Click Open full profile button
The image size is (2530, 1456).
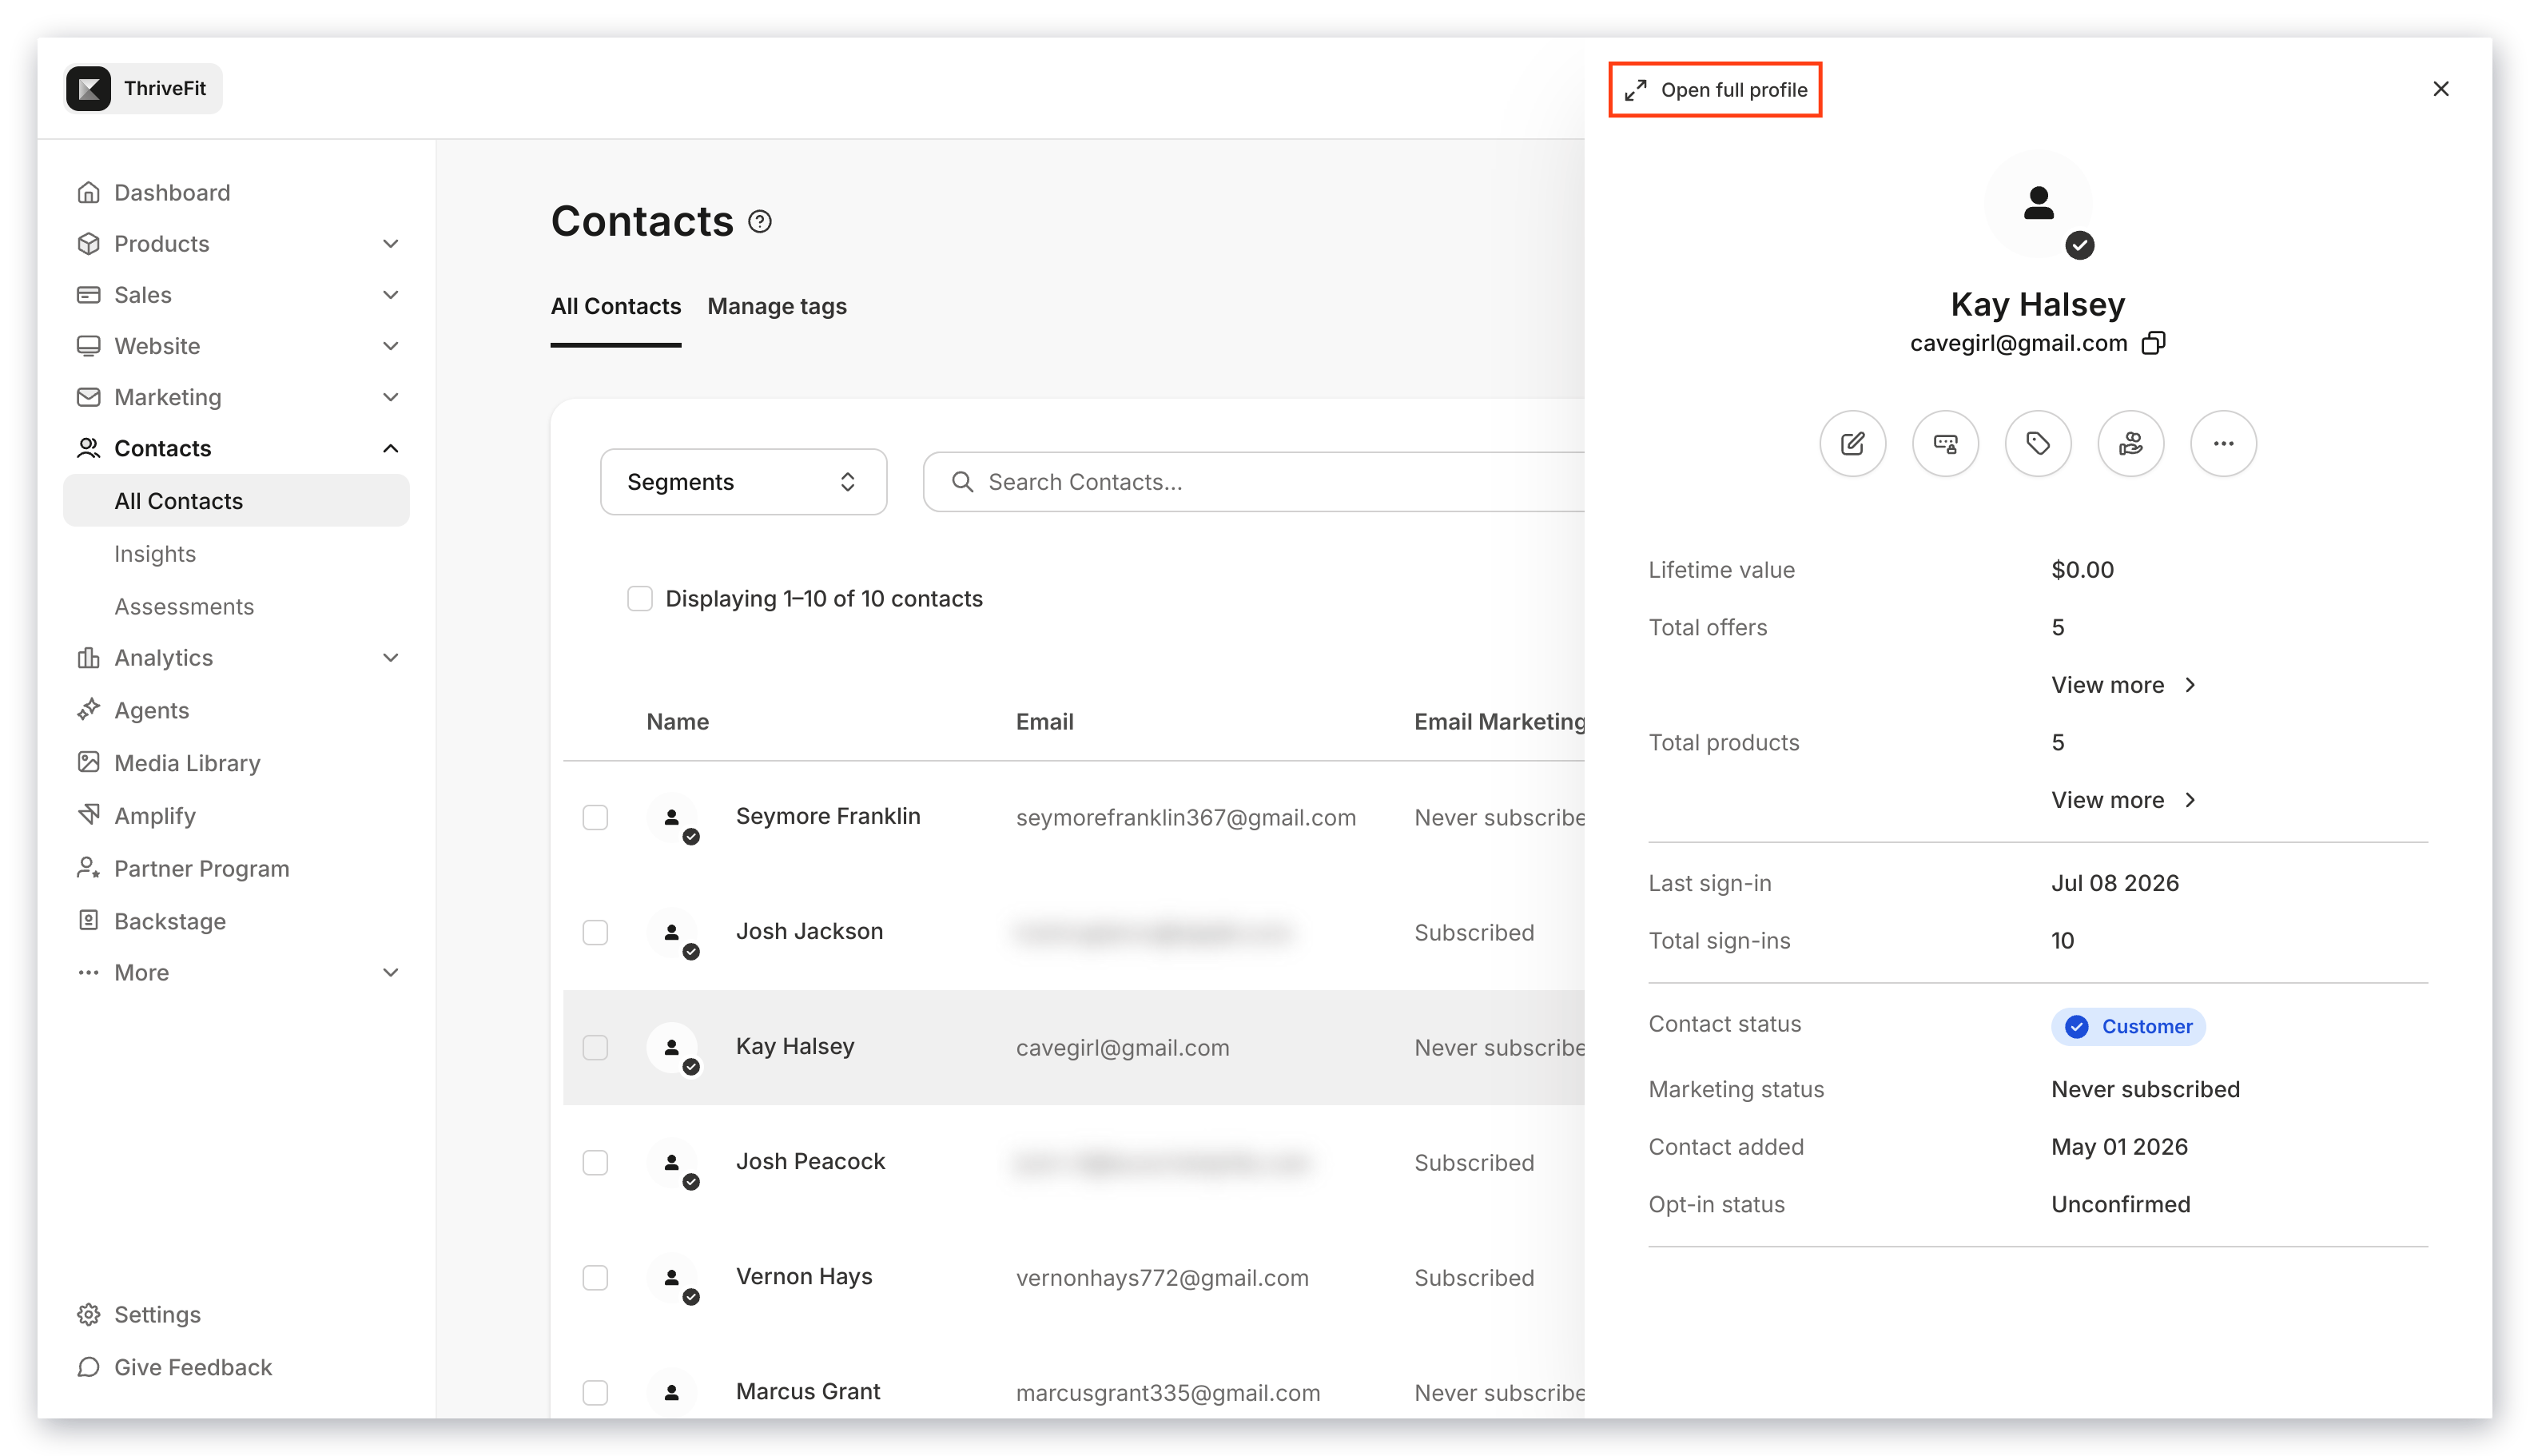pyautogui.click(x=1715, y=90)
